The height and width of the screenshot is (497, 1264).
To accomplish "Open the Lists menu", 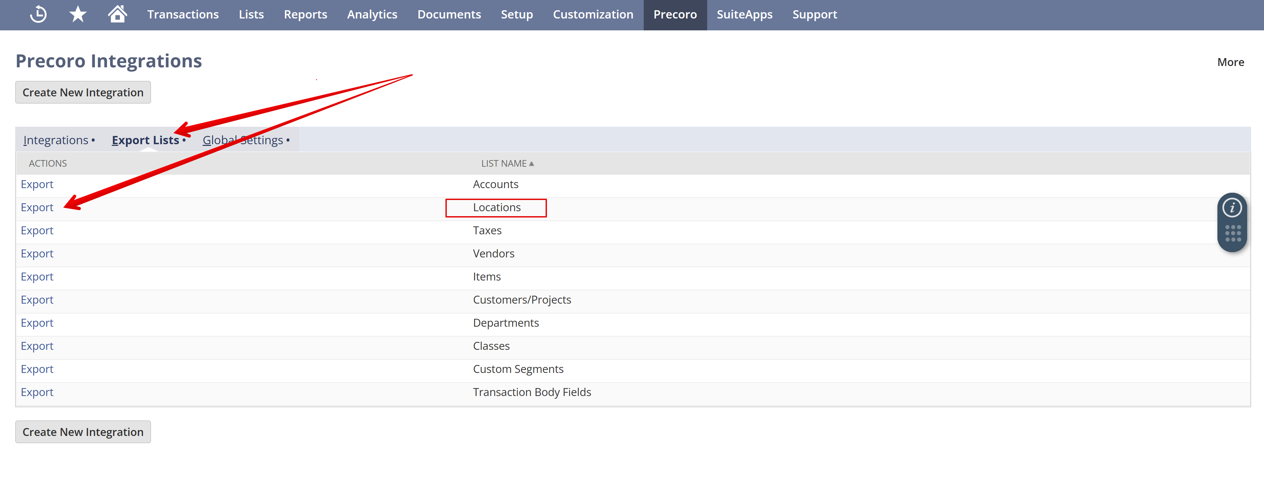I will [251, 15].
